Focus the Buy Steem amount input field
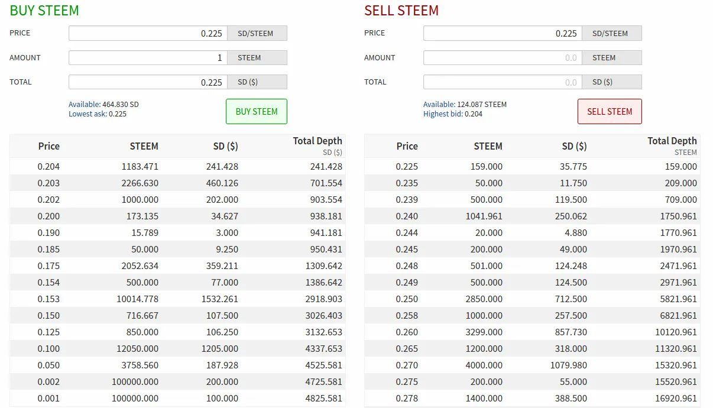Screen dimensions: 713x408 click(148, 57)
